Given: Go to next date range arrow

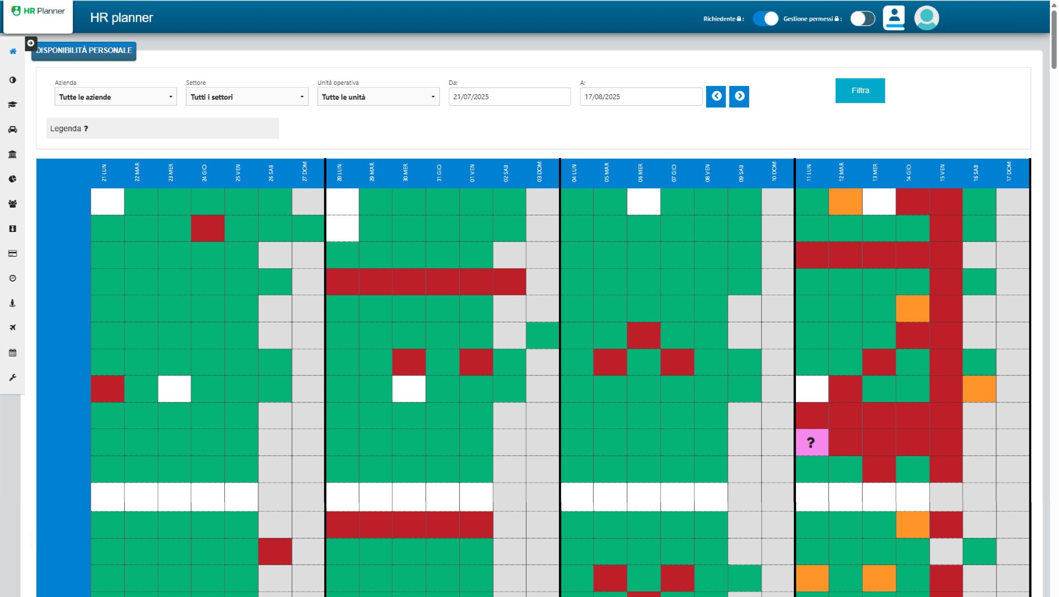Looking at the screenshot, I should pyautogui.click(x=739, y=96).
